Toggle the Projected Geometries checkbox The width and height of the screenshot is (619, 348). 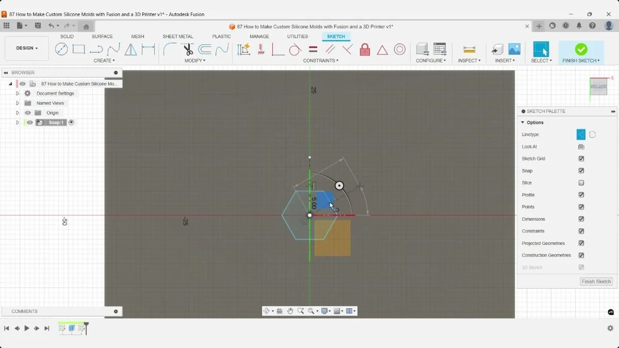(581, 243)
